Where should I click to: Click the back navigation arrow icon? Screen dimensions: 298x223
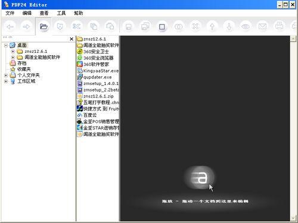[10, 27]
